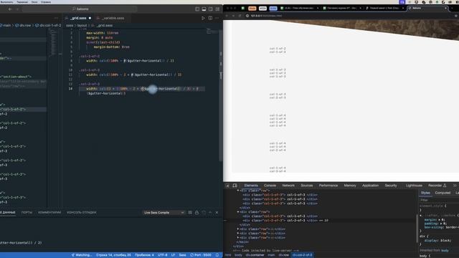Click the .col-2-of-3 selector line

(x=89, y=84)
